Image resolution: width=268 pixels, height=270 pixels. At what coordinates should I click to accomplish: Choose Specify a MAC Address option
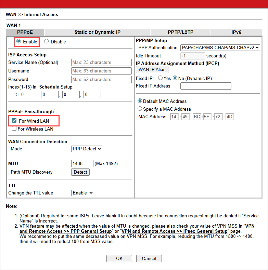[x=140, y=109]
